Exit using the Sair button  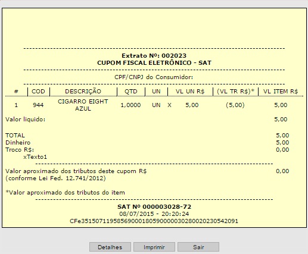(x=198, y=247)
